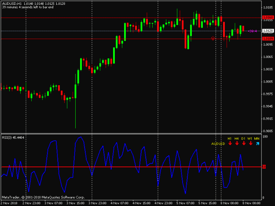The width and height of the screenshot is (275, 206).
Task: Click the '5 Nov 15:00' time label
Action: (x=208, y=203)
